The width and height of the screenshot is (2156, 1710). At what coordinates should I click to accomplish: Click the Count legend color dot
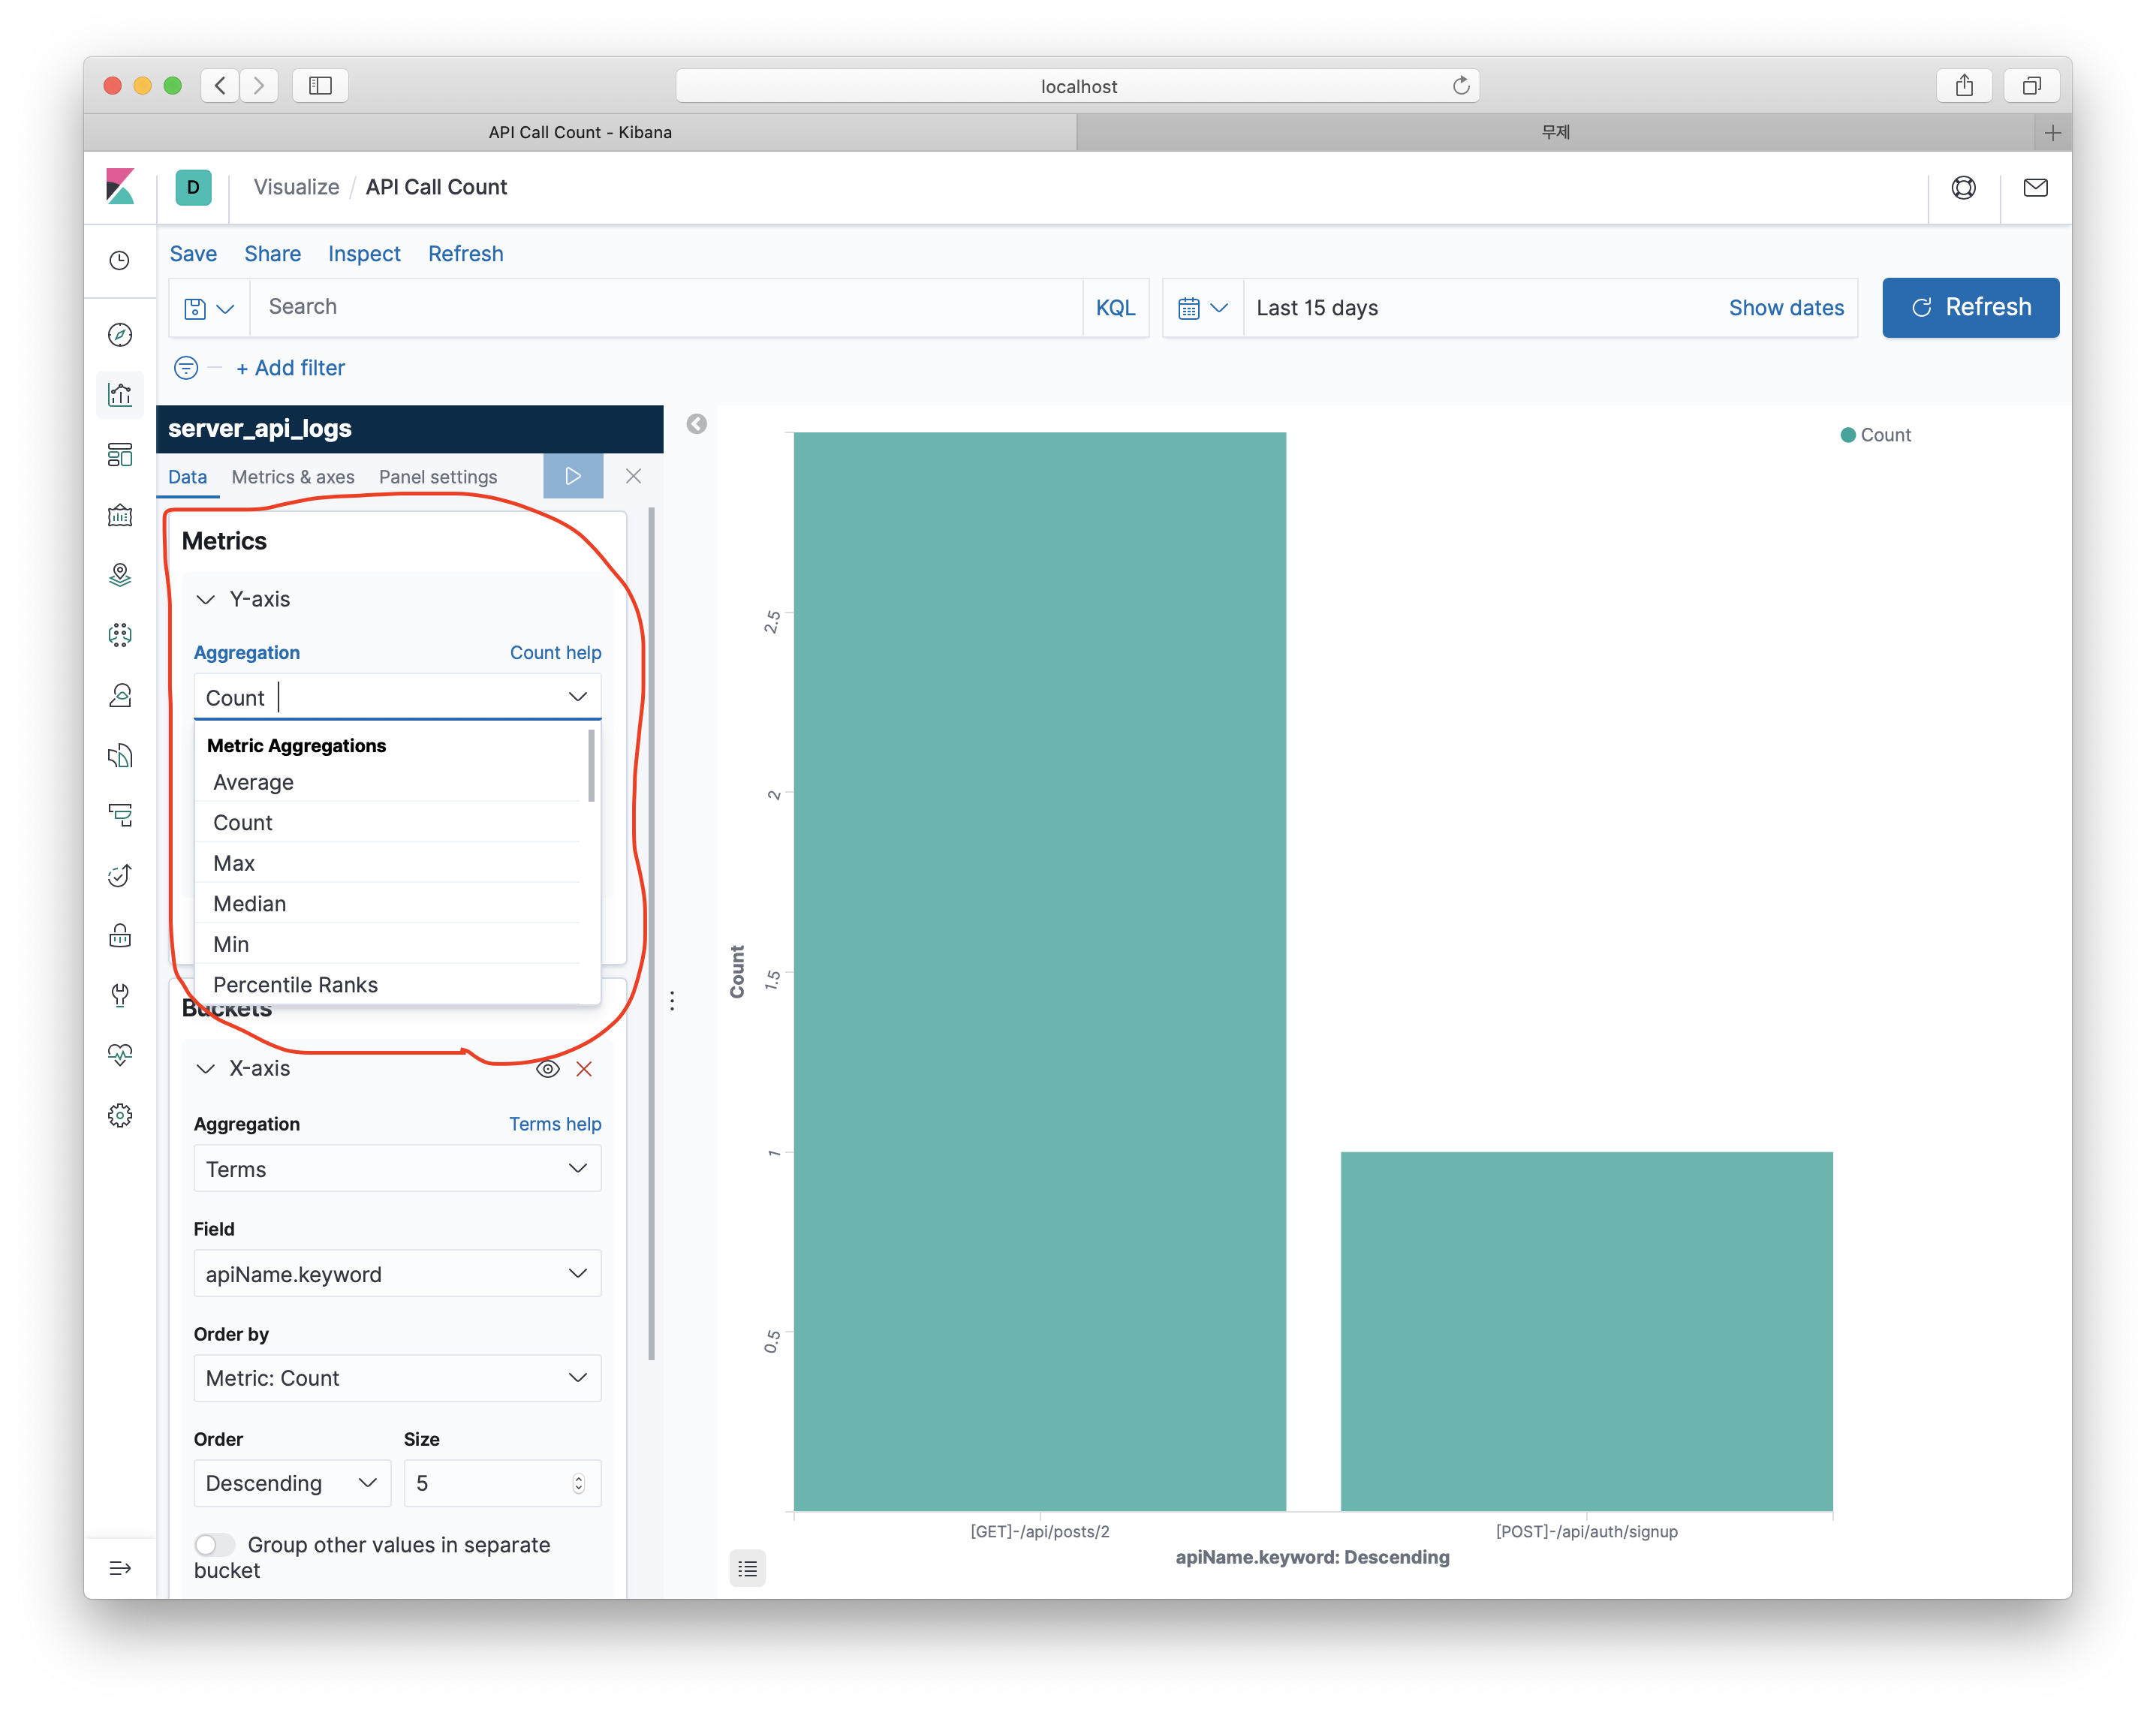1848,435
